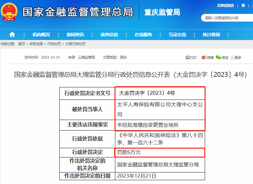Select the 政务信息 navigation item
This screenshot has height=184, width=253.
coord(109,35)
